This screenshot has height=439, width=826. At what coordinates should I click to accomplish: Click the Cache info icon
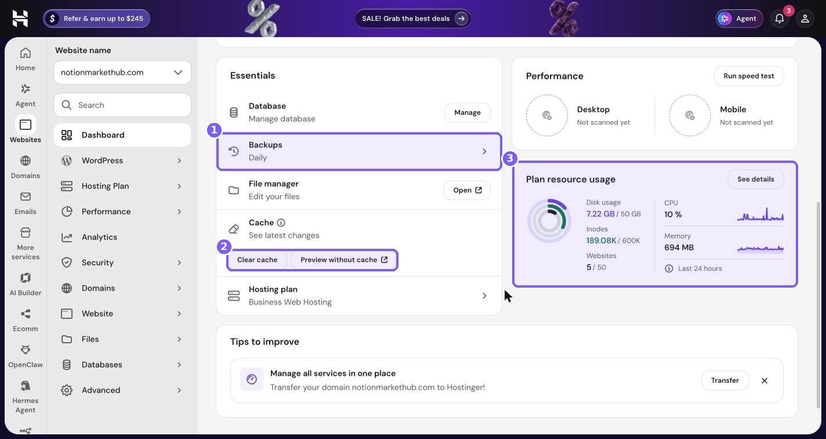pos(281,223)
